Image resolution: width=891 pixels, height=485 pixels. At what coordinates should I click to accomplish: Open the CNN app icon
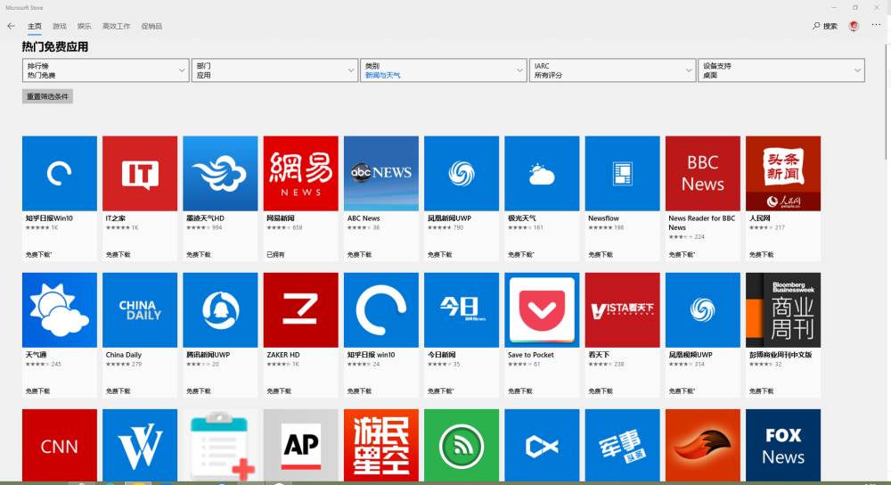point(60,445)
